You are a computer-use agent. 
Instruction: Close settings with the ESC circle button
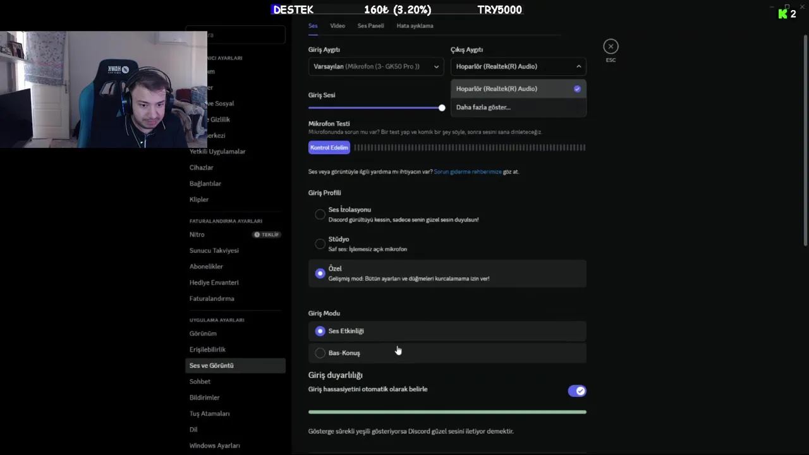pyautogui.click(x=611, y=46)
